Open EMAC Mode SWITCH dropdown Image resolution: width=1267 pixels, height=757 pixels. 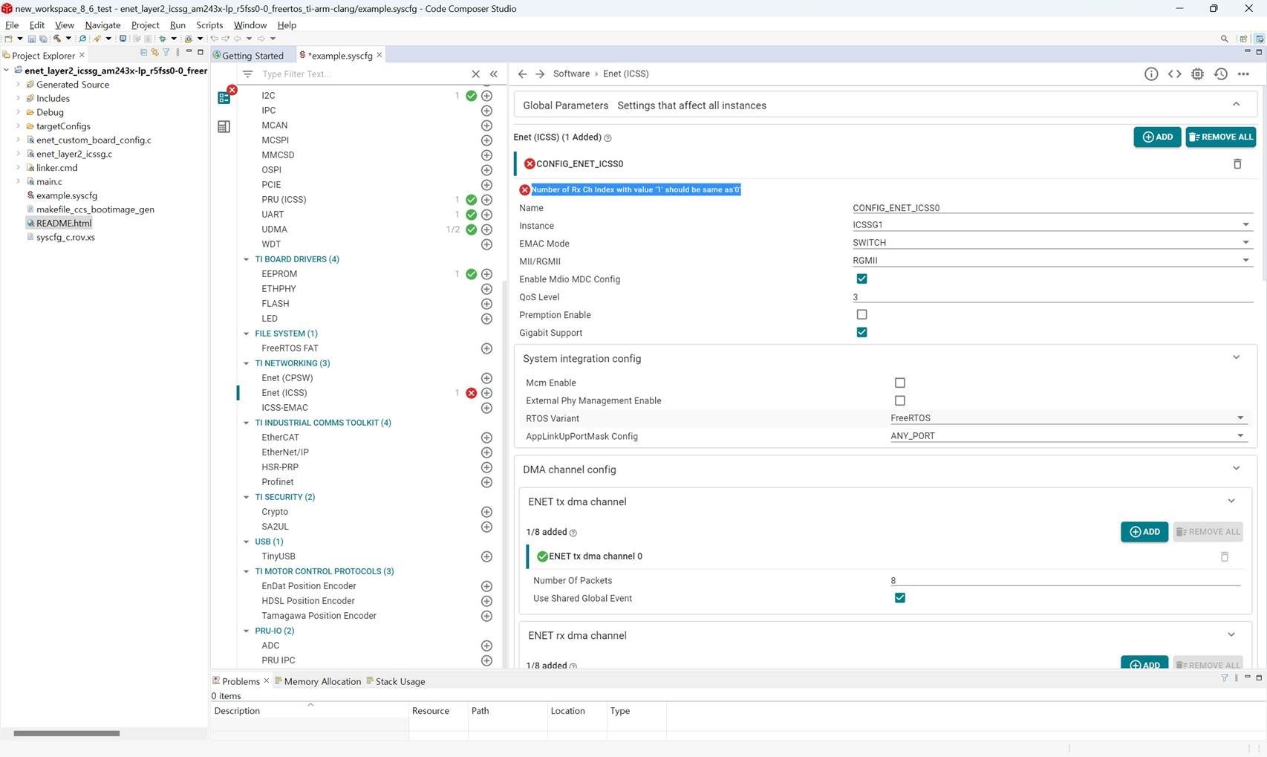tap(1052, 243)
